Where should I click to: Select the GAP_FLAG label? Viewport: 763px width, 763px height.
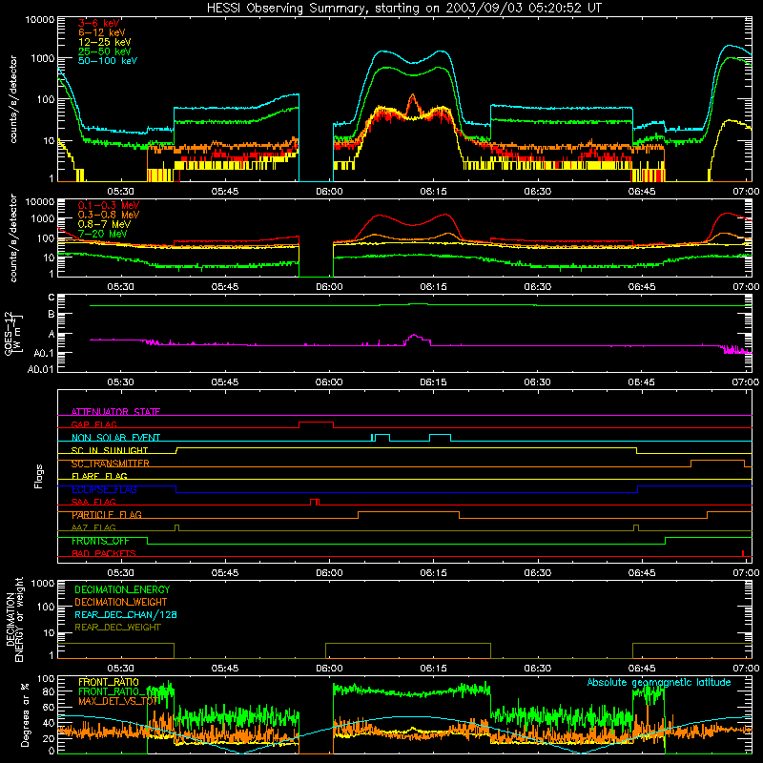[x=93, y=424]
